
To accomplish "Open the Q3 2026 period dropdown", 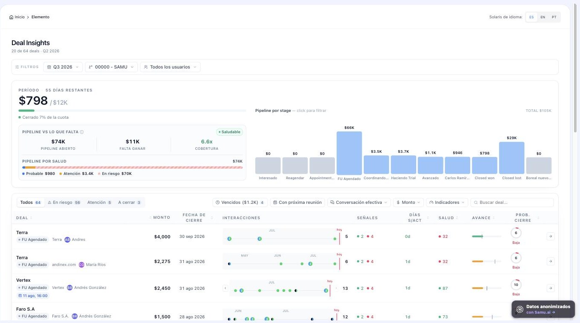I will coord(63,67).
